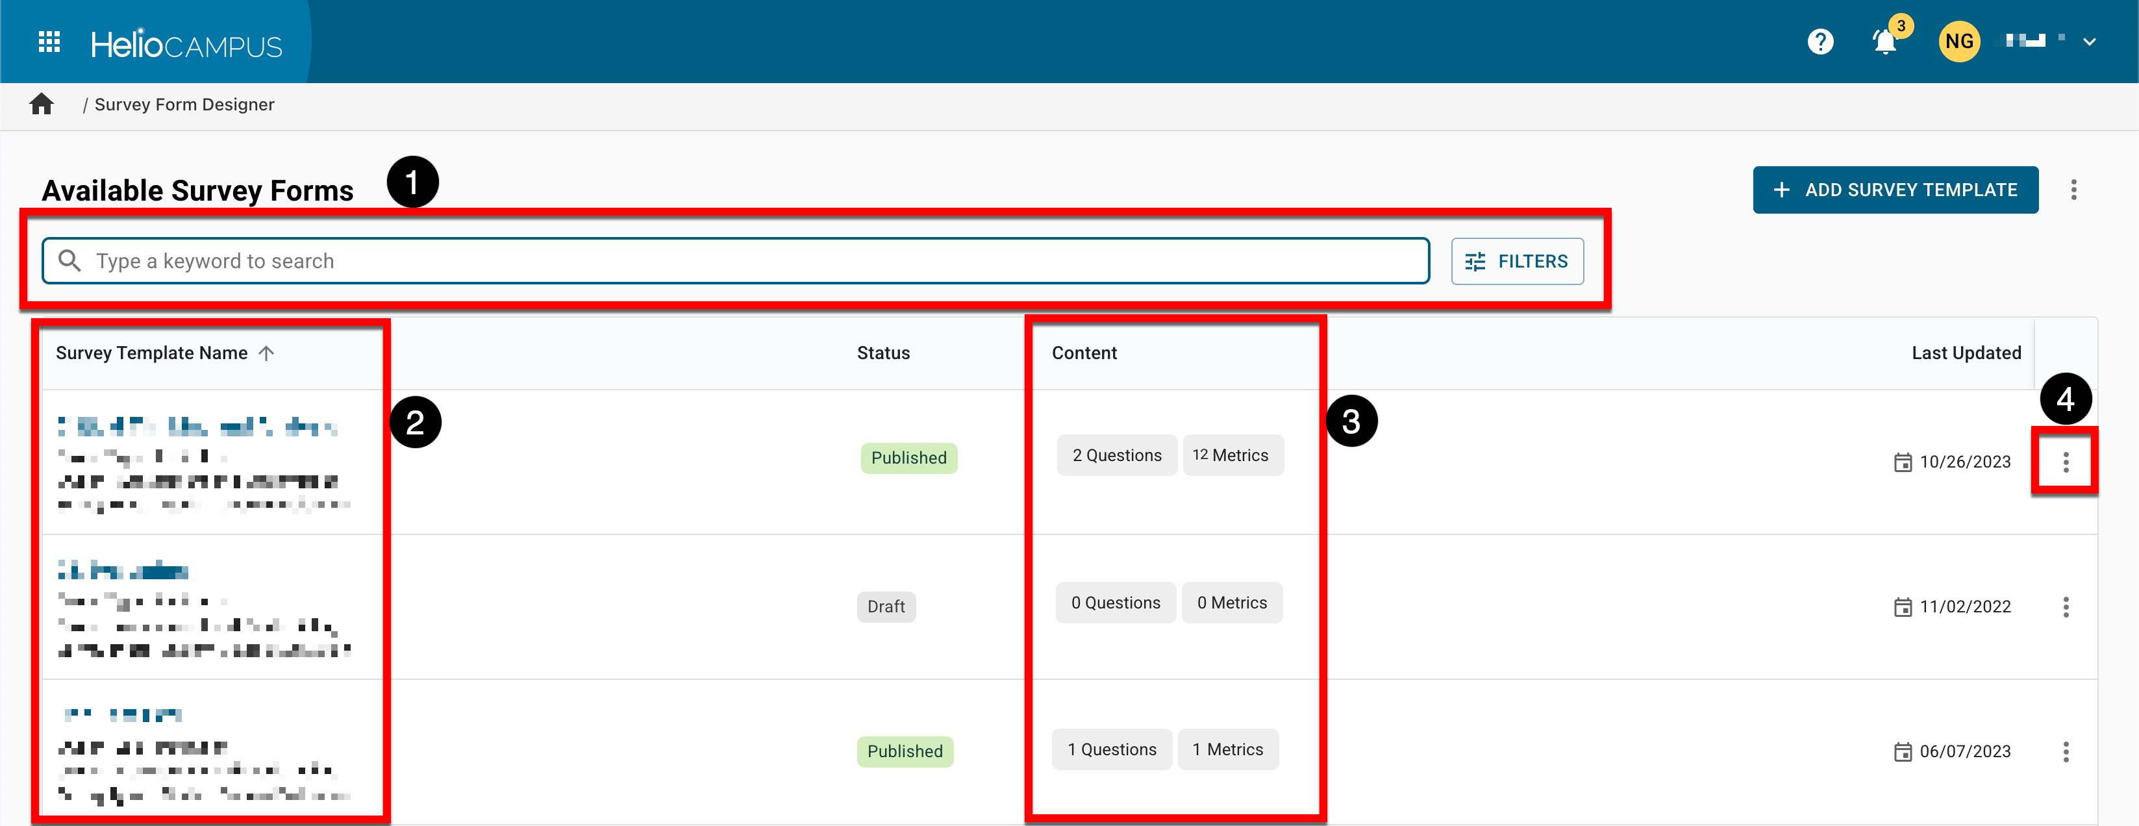Viewport: 2139px width, 826px height.
Task: Click the HelioCampus logo
Action: [x=186, y=45]
